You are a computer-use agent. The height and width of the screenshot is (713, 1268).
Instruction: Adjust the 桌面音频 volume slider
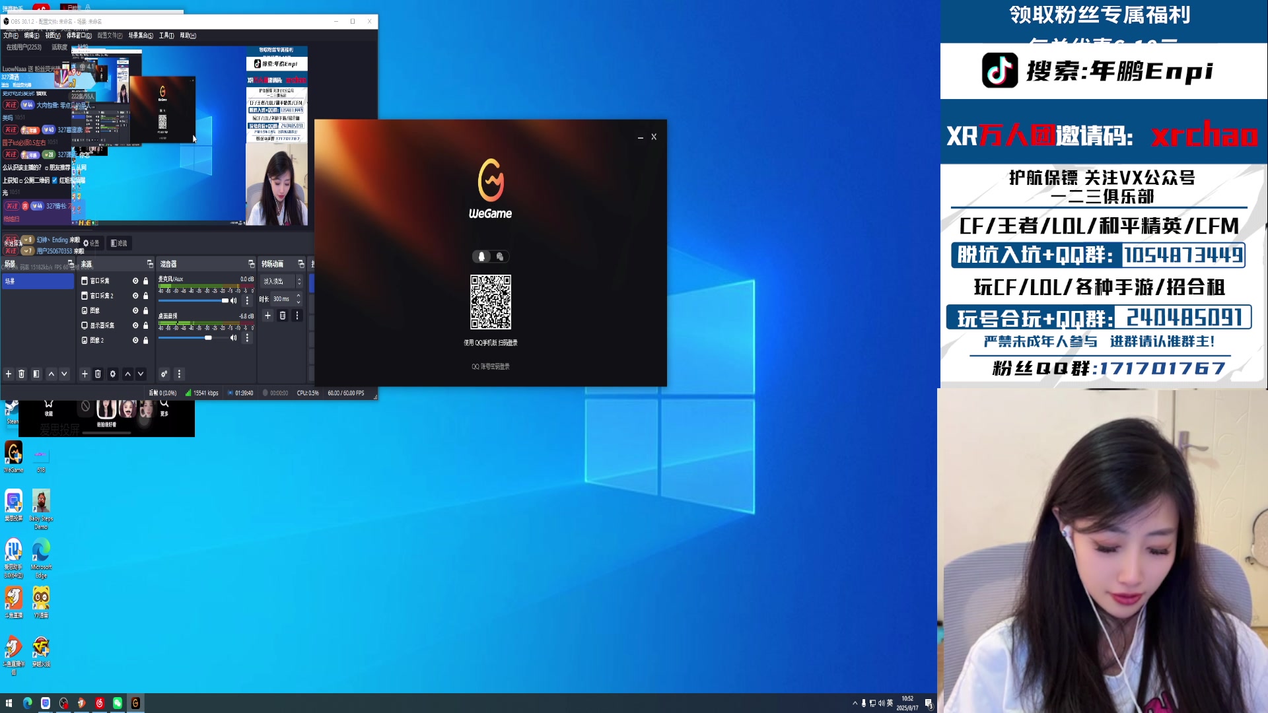(193, 337)
